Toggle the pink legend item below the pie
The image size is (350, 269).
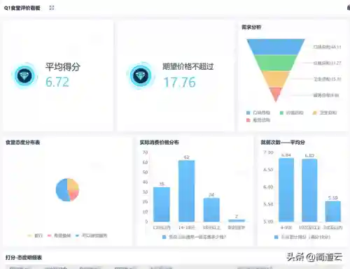[x=59, y=235]
